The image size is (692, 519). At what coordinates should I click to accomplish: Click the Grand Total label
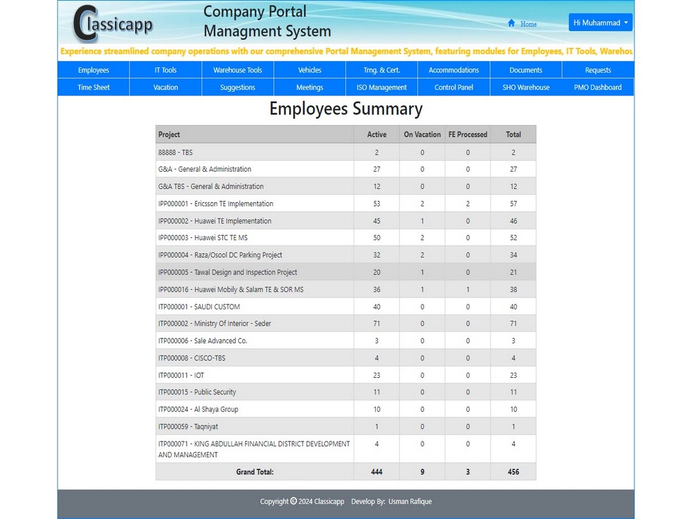[x=255, y=472]
